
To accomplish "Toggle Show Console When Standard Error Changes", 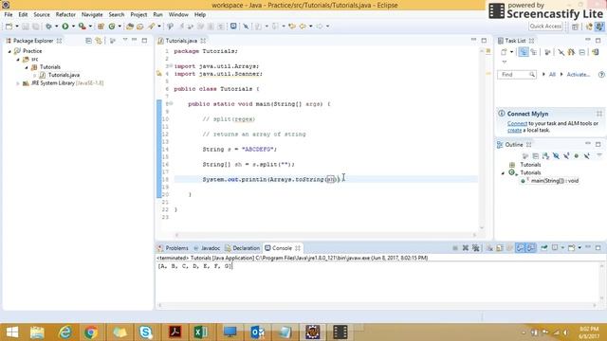I will tap(531, 248).
